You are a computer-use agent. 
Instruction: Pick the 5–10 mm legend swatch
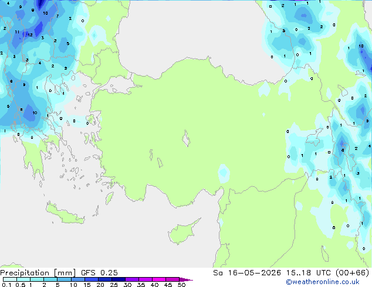tap(64, 279)
